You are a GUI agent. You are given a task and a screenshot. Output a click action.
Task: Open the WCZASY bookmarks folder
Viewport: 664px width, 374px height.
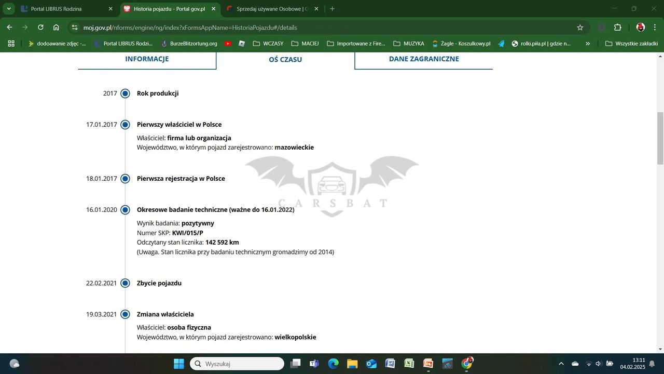268,44
